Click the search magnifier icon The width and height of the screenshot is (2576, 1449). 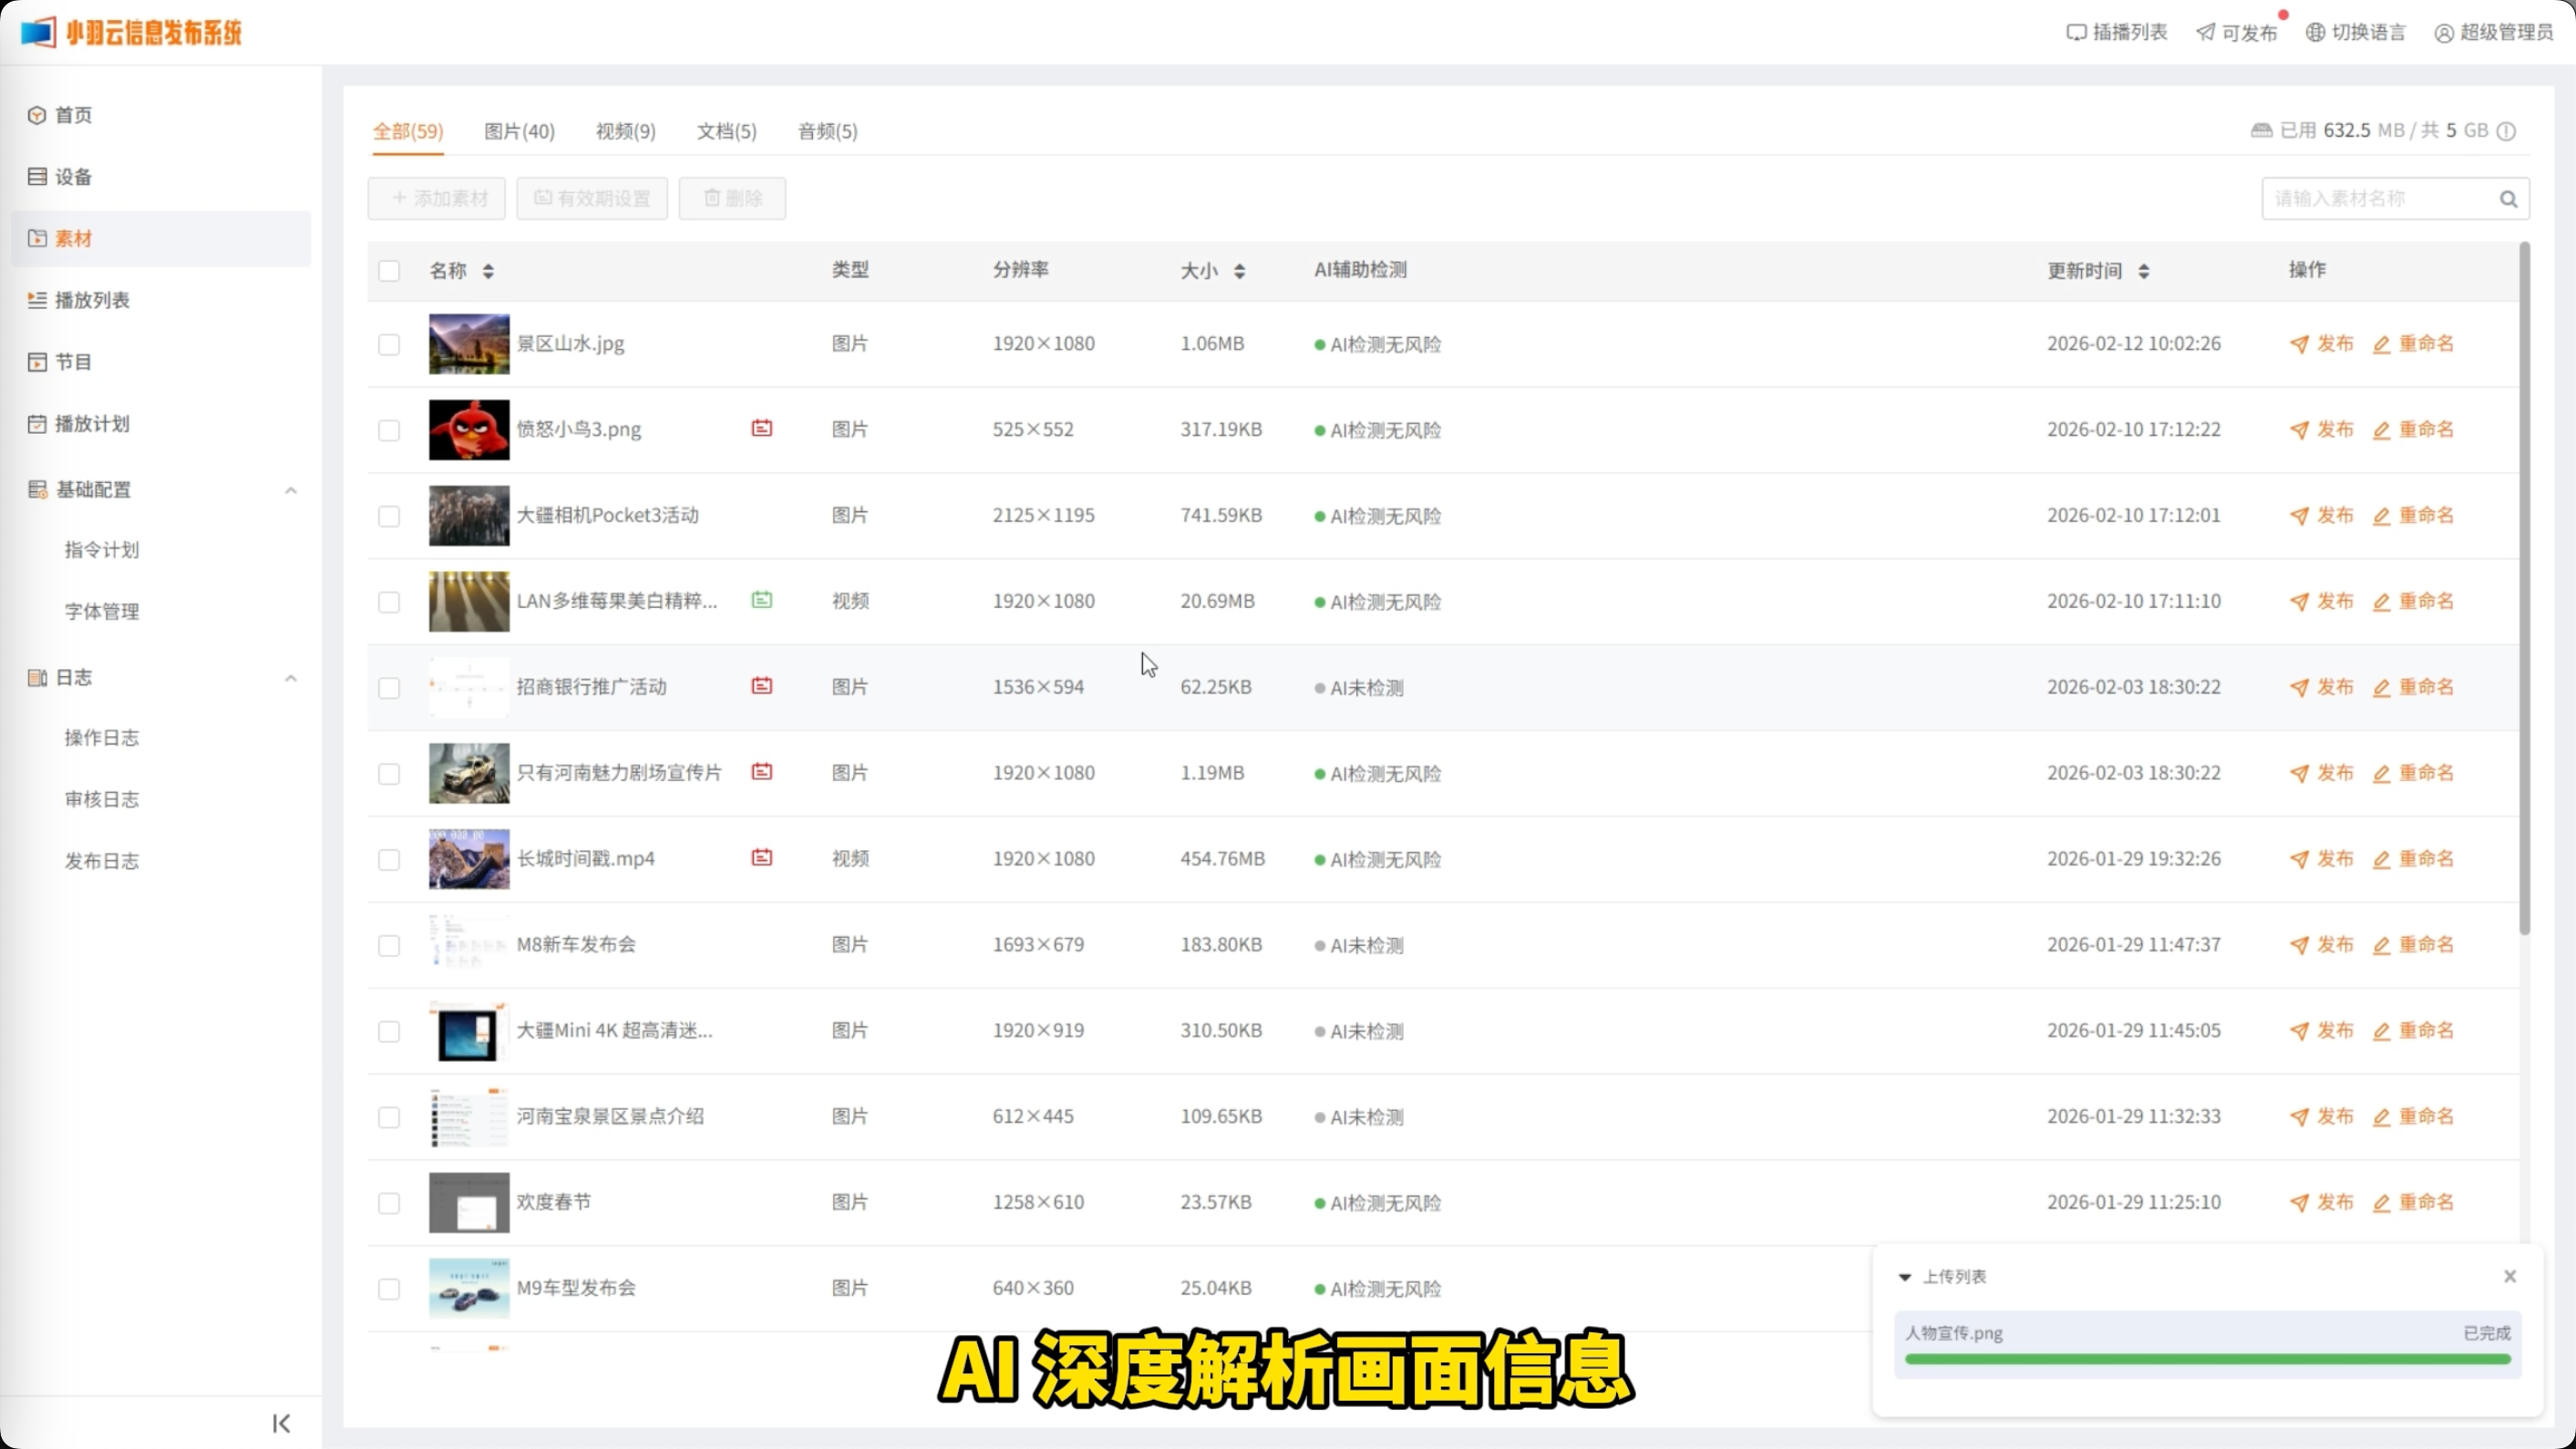coord(2507,199)
